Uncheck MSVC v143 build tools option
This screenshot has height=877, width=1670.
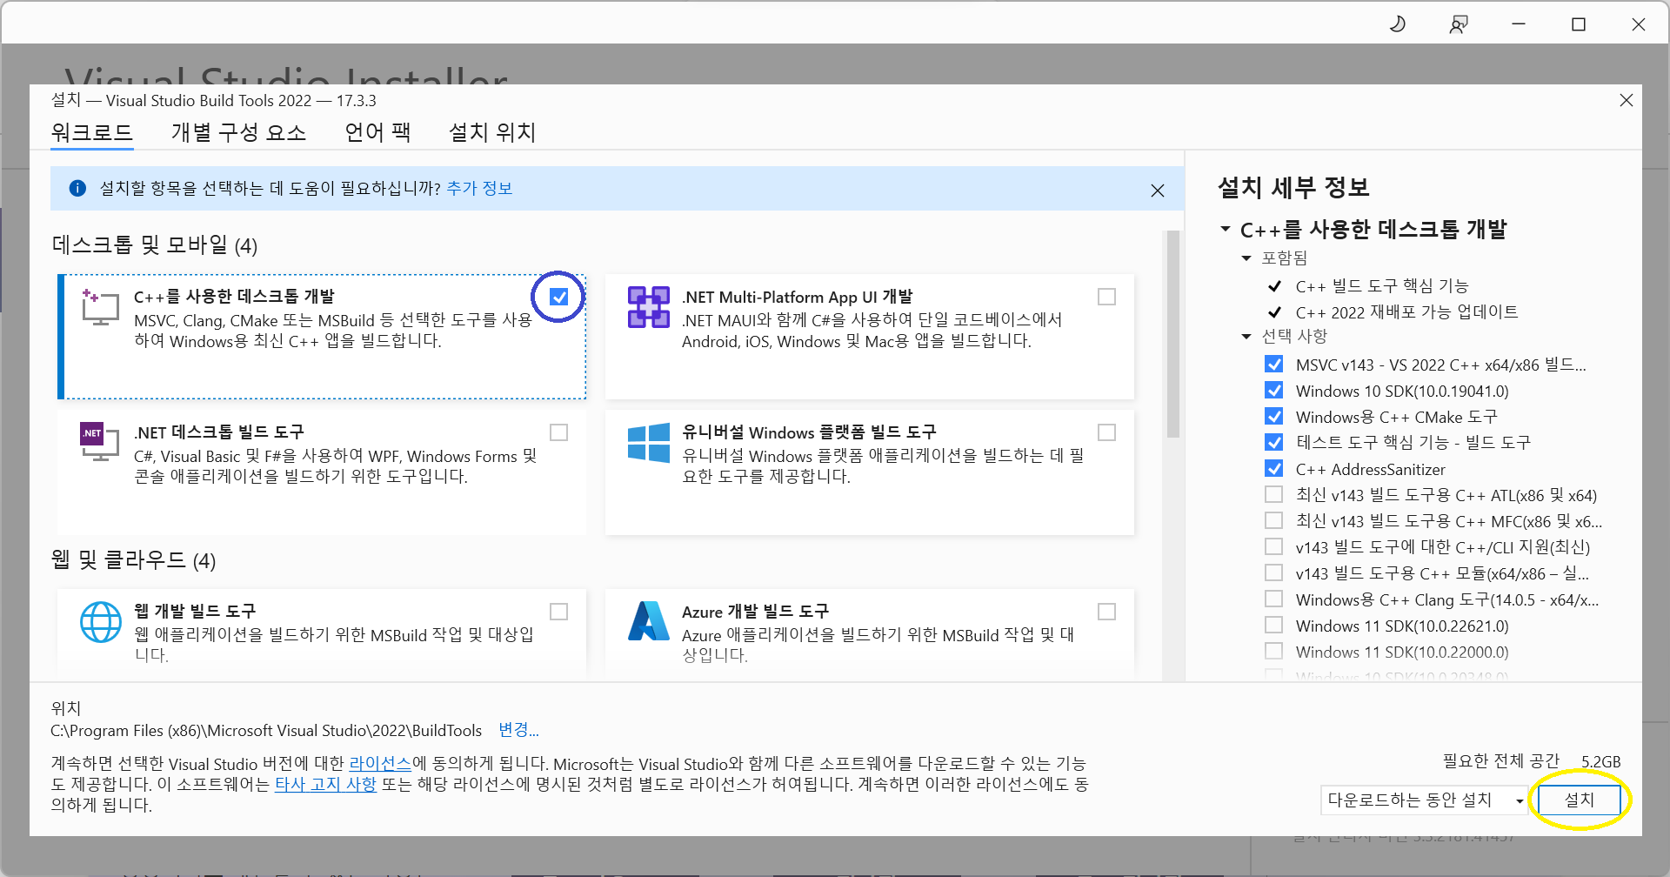pos(1274,365)
